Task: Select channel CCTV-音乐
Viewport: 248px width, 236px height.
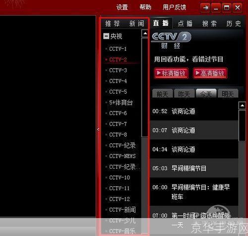Action: (123, 231)
